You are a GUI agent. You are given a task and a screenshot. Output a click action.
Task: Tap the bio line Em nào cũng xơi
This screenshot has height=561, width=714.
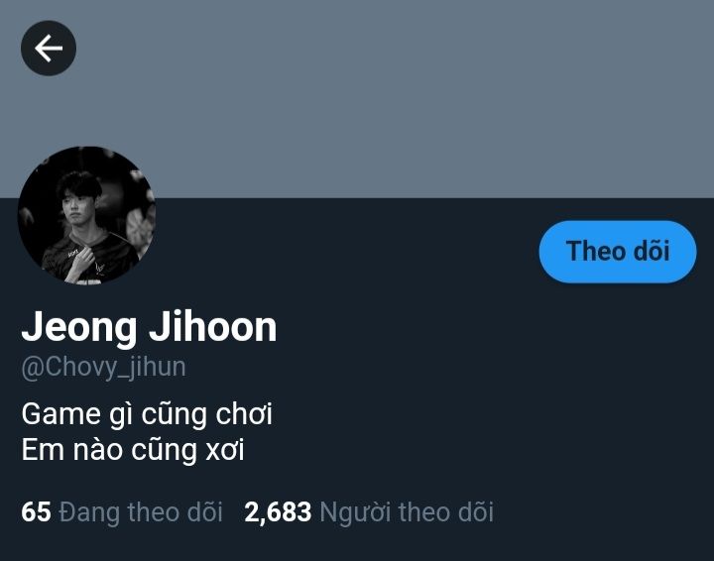click(x=133, y=450)
